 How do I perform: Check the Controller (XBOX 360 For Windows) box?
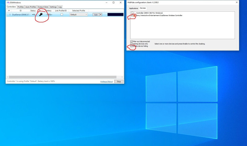click(x=132, y=13)
